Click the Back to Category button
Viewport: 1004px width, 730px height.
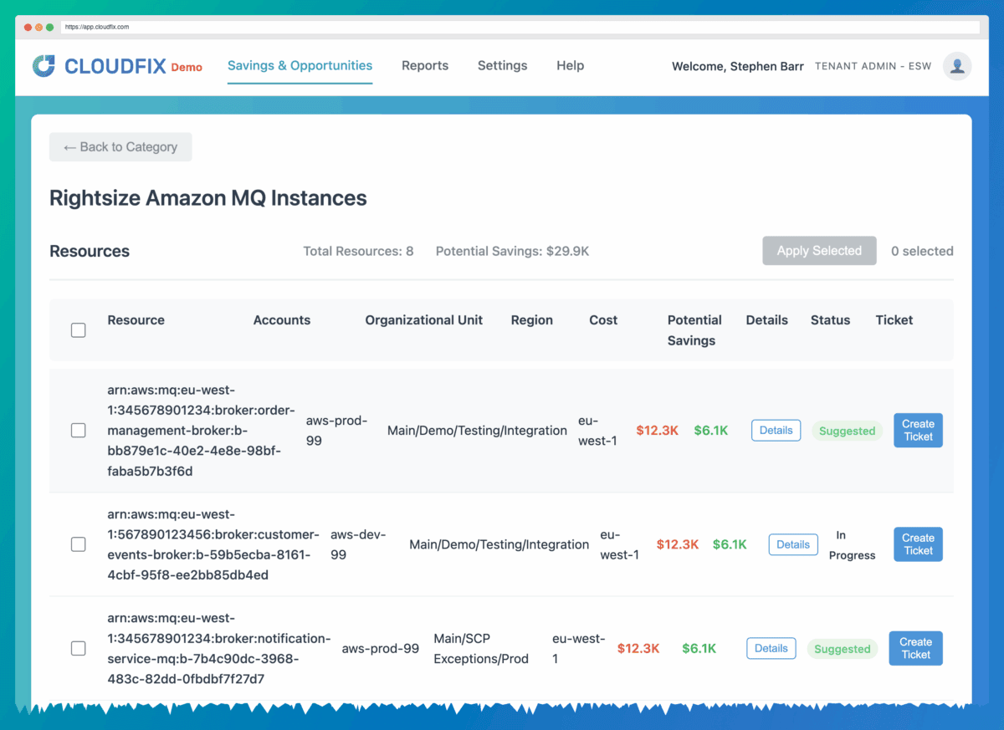click(x=120, y=146)
